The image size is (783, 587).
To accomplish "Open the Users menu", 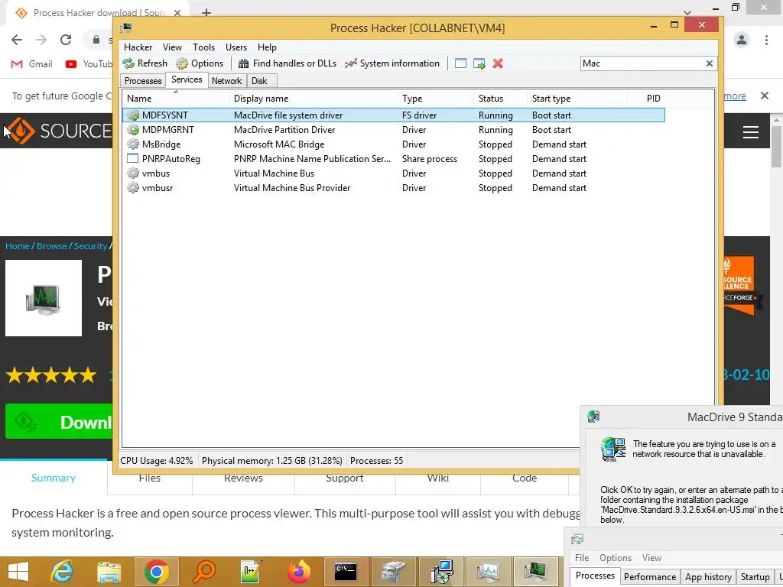I will tap(236, 47).
